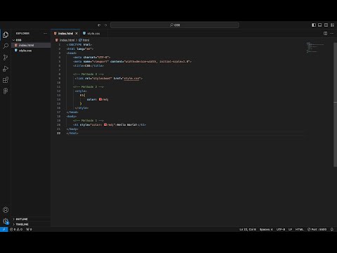337x253 pixels.
Task: Go back with the left arrow
Action: tap(99, 25)
